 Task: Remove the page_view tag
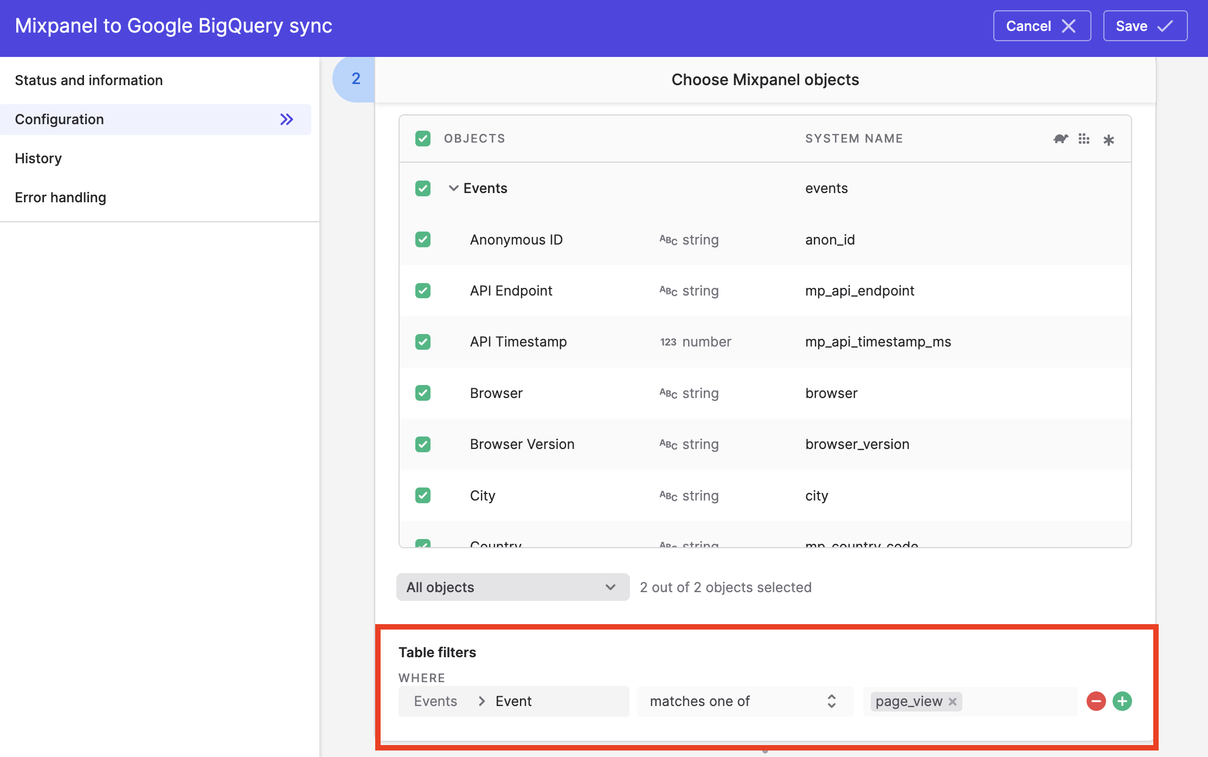click(953, 702)
